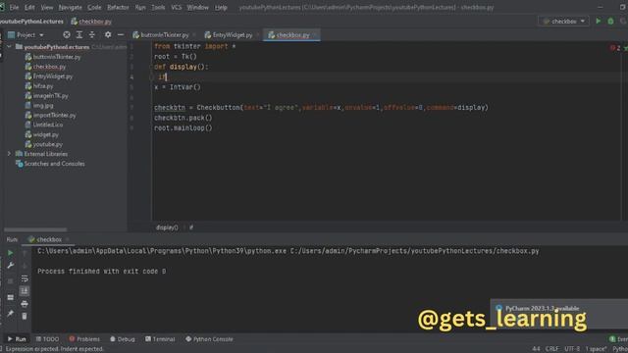Expand the External Libraries node
The width and height of the screenshot is (628, 353).
[x=9, y=154]
